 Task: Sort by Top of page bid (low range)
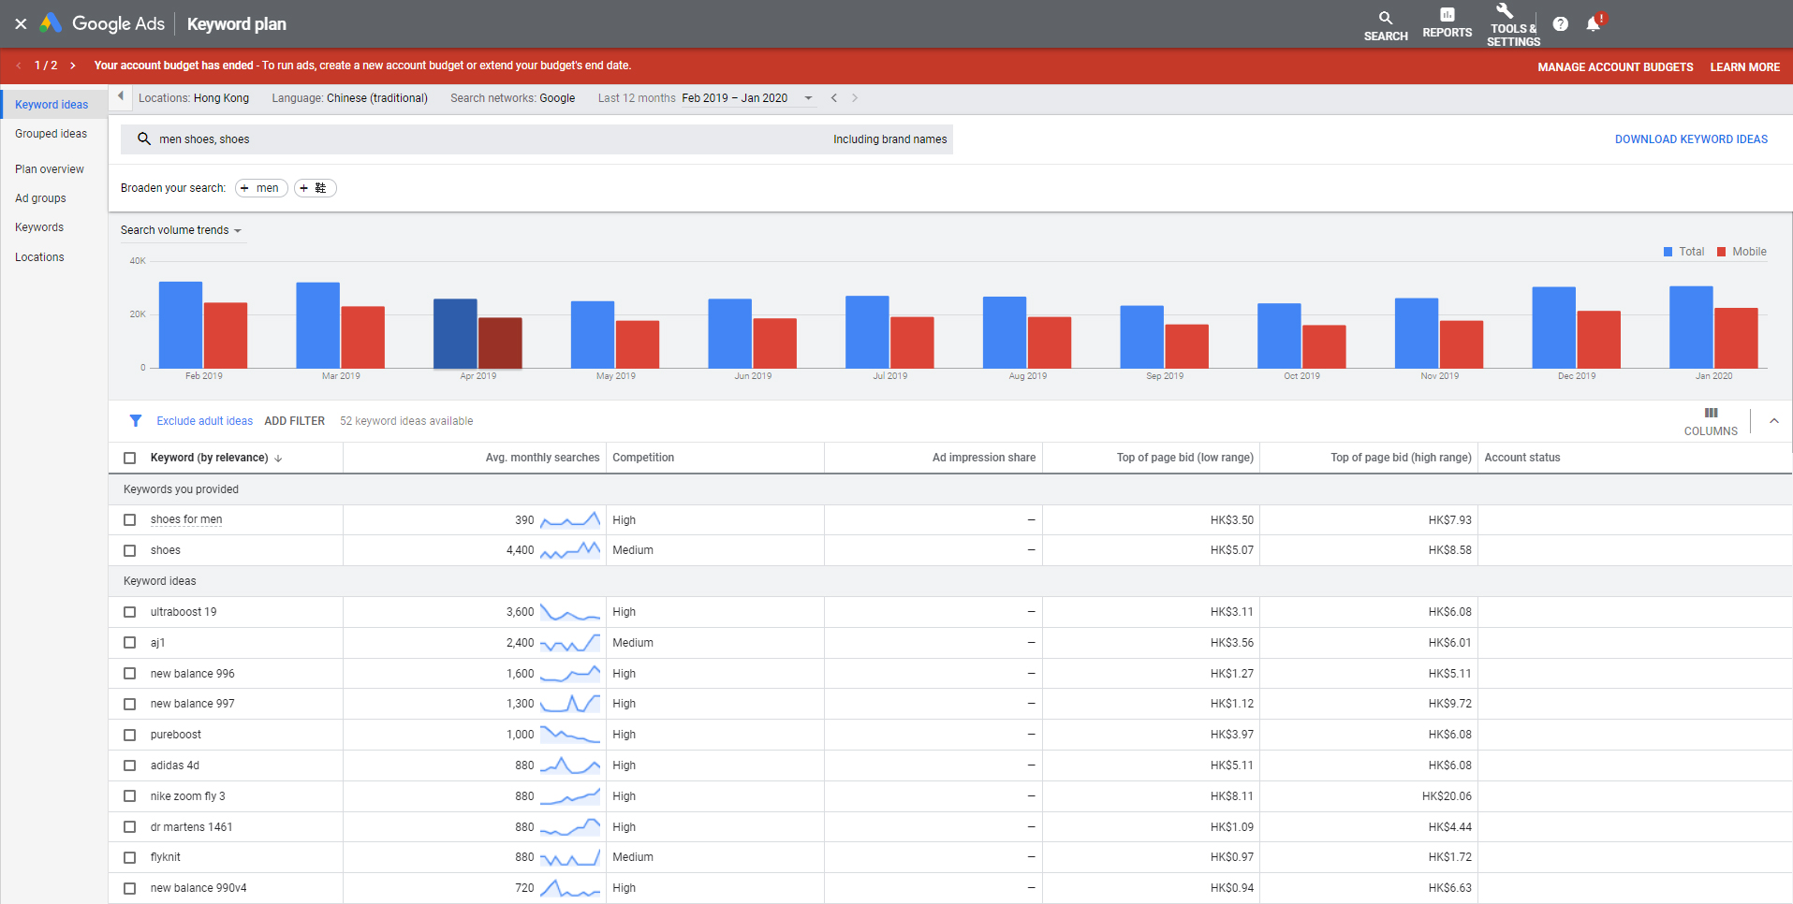[1184, 458]
